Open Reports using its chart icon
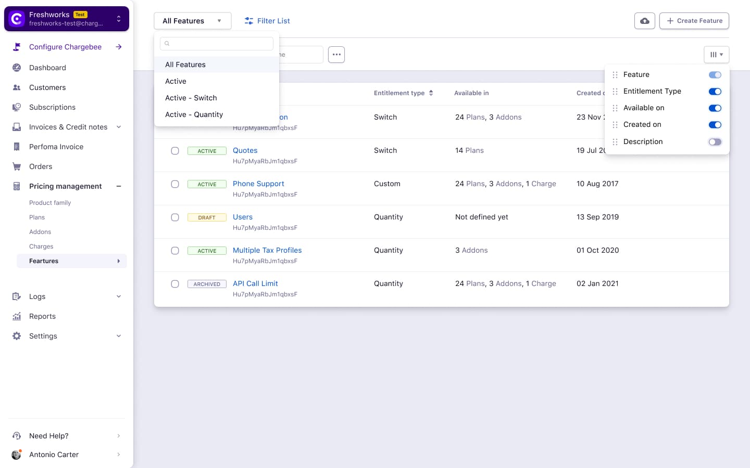 coord(17,316)
